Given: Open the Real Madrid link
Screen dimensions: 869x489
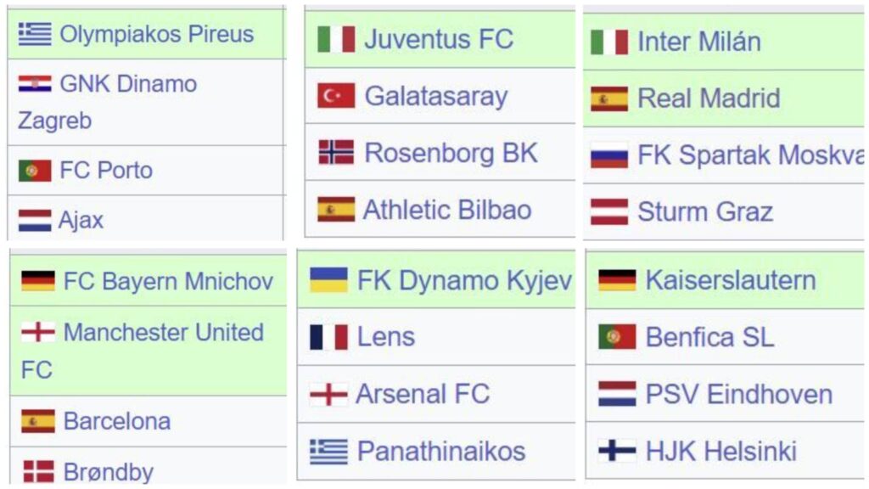Looking at the screenshot, I should click(709, 98).
